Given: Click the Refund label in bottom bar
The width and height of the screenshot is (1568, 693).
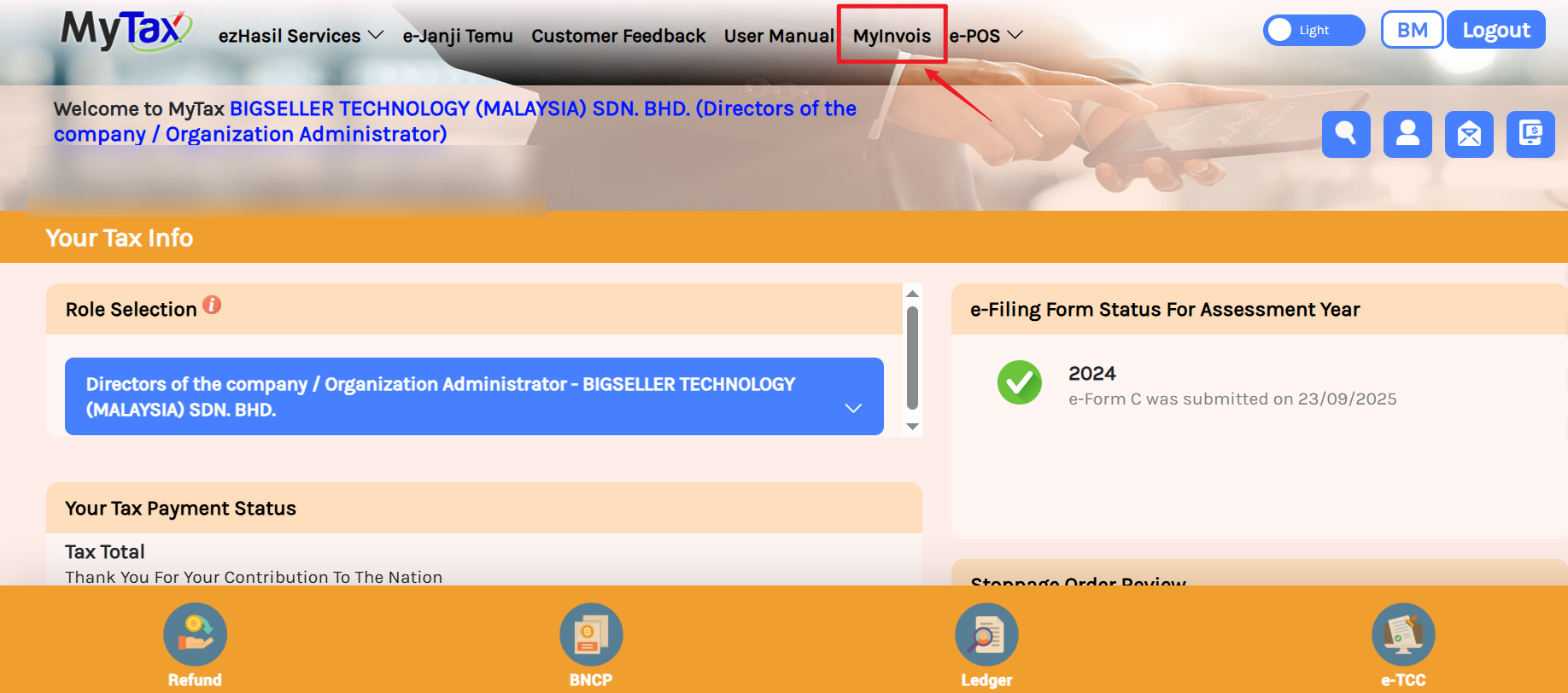Looking at the screenshot, I should tap(195, 680).
